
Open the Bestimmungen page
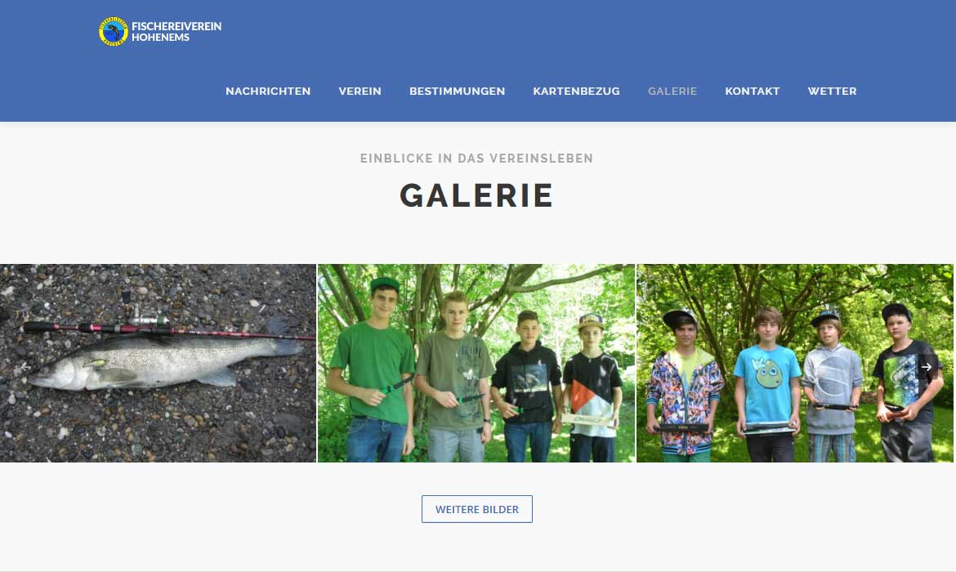458,91
